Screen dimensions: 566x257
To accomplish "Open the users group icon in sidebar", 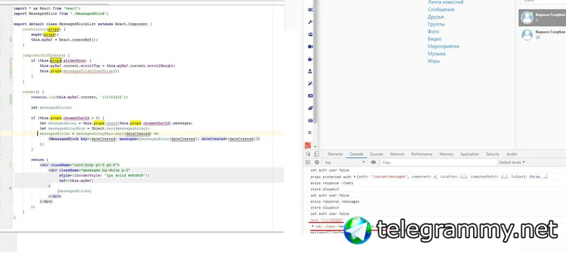I will point(310,34).
